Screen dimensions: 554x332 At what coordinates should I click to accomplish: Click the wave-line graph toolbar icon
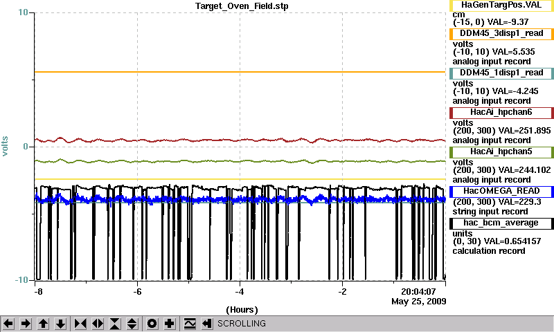click(x=190, y=324)
